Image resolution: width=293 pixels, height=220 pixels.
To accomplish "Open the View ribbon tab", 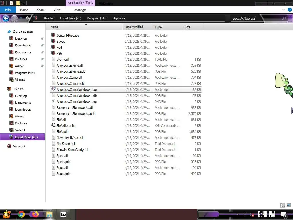I will [57, 10].
